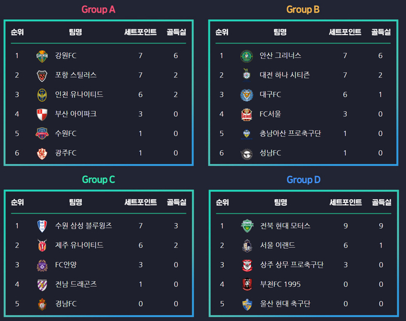
Task: Click the 전북 현대 모터스 logo
Action: coord(247,226)
